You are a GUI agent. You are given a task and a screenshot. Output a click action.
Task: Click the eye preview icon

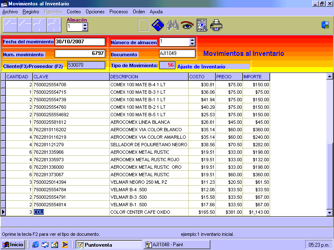click(187, 25)
